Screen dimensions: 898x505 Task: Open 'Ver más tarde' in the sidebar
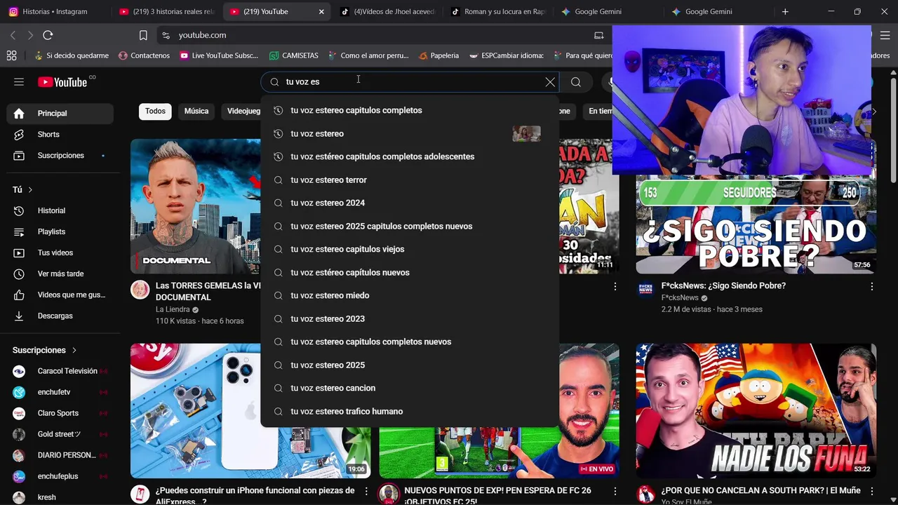60,274
